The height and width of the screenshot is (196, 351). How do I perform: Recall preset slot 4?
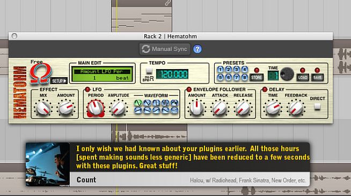tap(244, 70)
